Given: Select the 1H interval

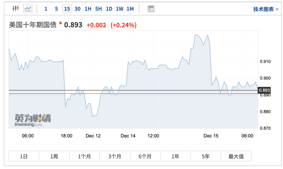Looking at the screenshot, I should click(88, 9).
